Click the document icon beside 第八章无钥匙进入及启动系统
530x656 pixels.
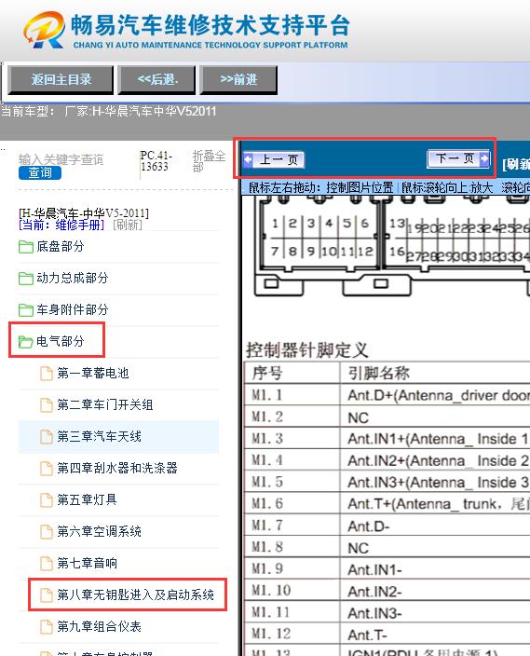[46, 594]
